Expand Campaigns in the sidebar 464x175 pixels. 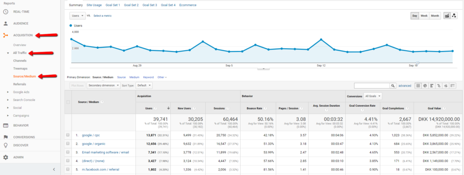tap(8, 116)
